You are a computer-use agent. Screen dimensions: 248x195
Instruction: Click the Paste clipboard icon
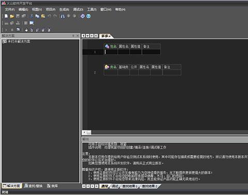[x=43, y=16]
